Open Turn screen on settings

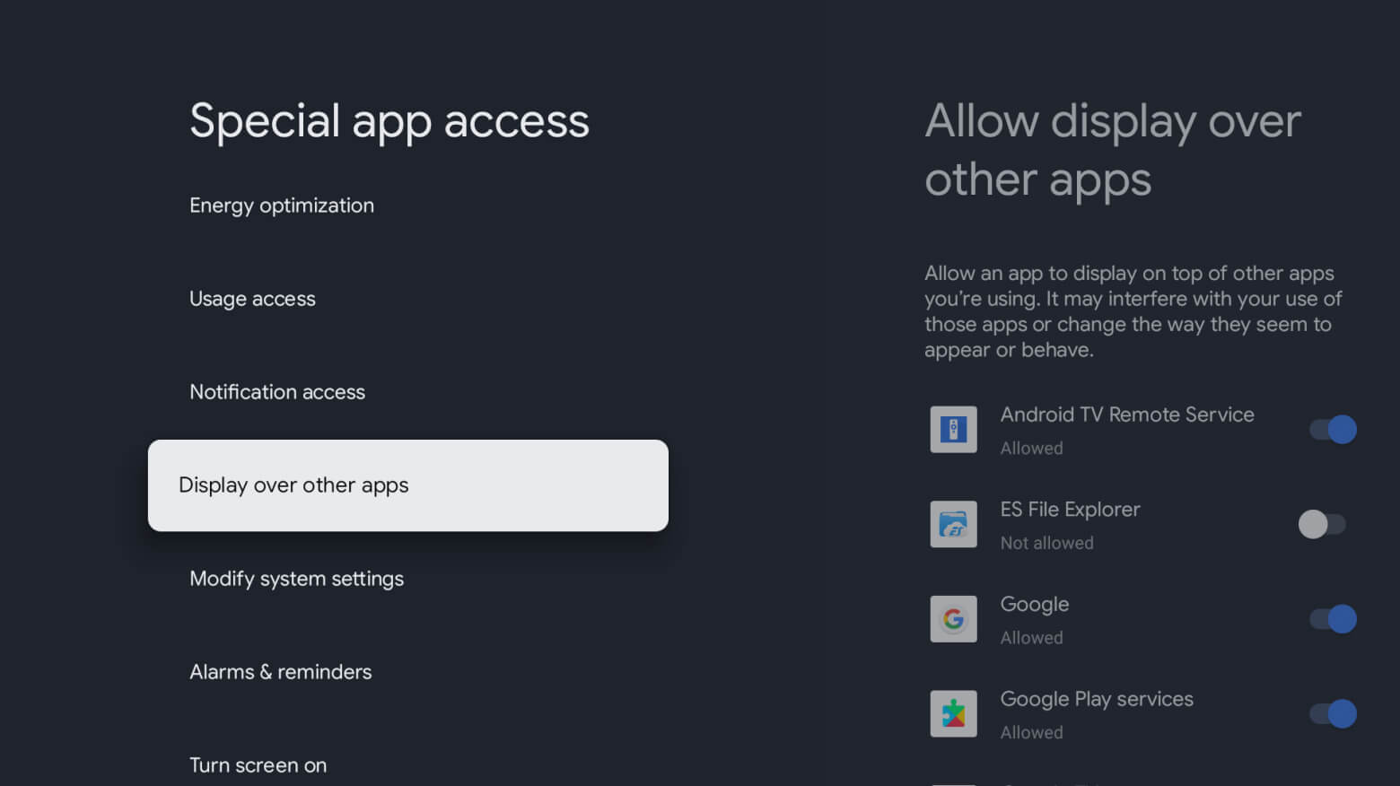click(x=258, y=764)
